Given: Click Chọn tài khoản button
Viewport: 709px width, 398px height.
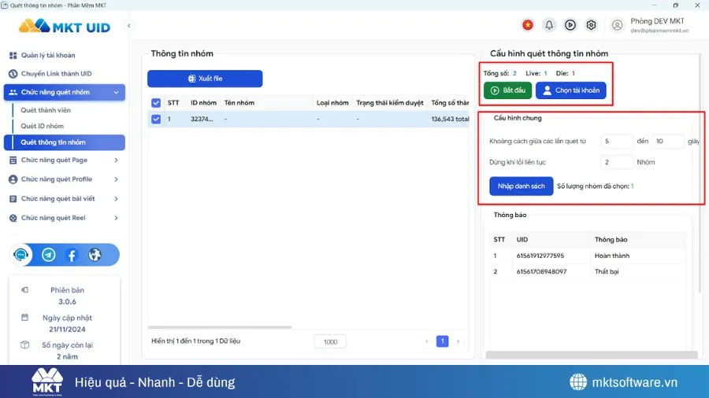Looking at the screenshot, I should click(570, 90).
